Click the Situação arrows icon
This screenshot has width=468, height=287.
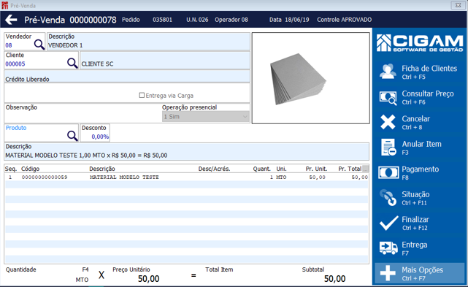tap(388, 198)
